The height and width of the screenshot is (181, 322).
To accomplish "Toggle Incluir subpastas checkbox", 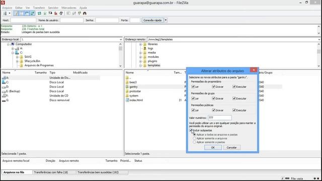I will 191,130.
